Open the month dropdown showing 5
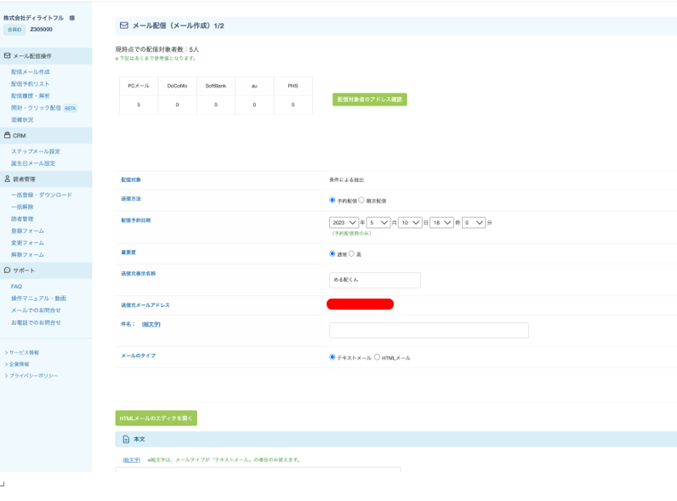The image size is (677, 501). coord(379,223)
